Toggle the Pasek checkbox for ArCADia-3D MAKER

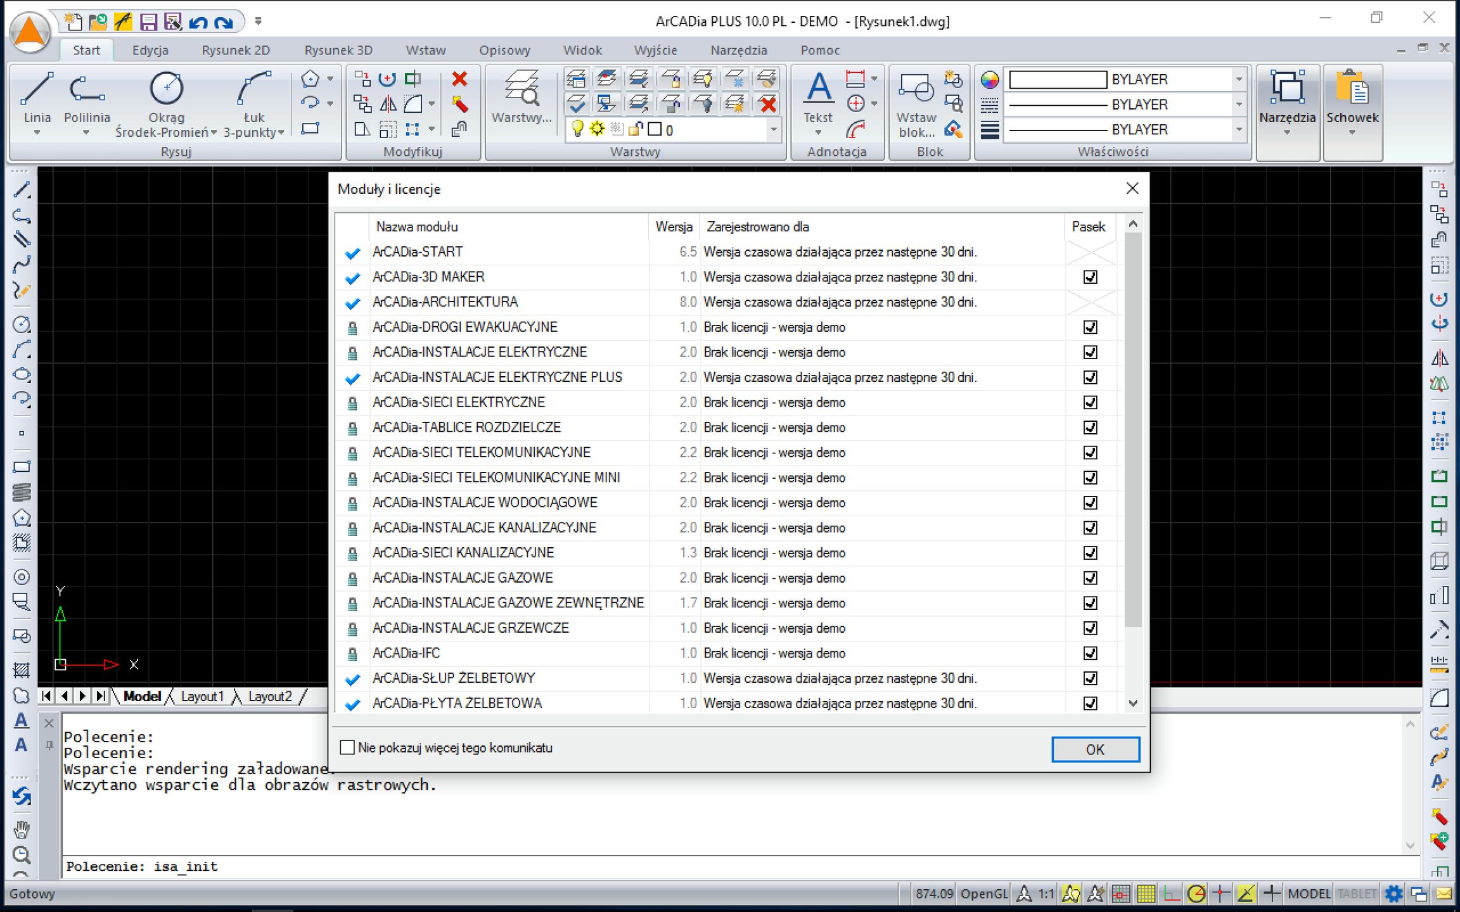[x=1090, y=277]
